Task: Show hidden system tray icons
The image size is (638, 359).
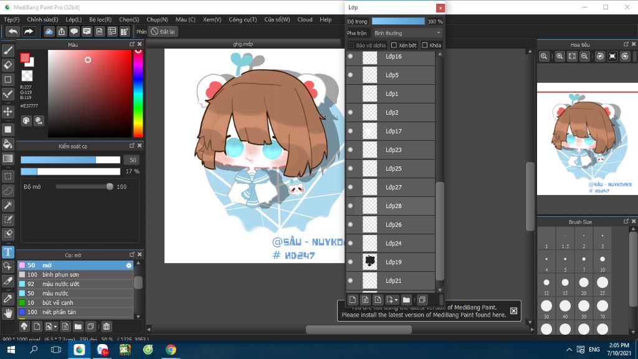Action: 569,350
